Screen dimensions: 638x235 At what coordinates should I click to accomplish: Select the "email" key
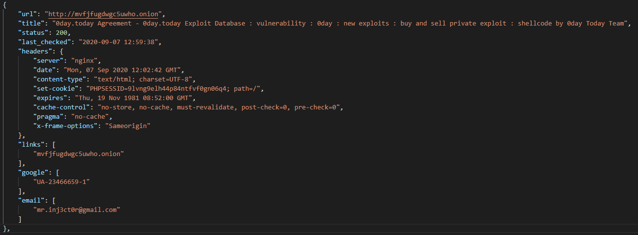click(31, 201)
